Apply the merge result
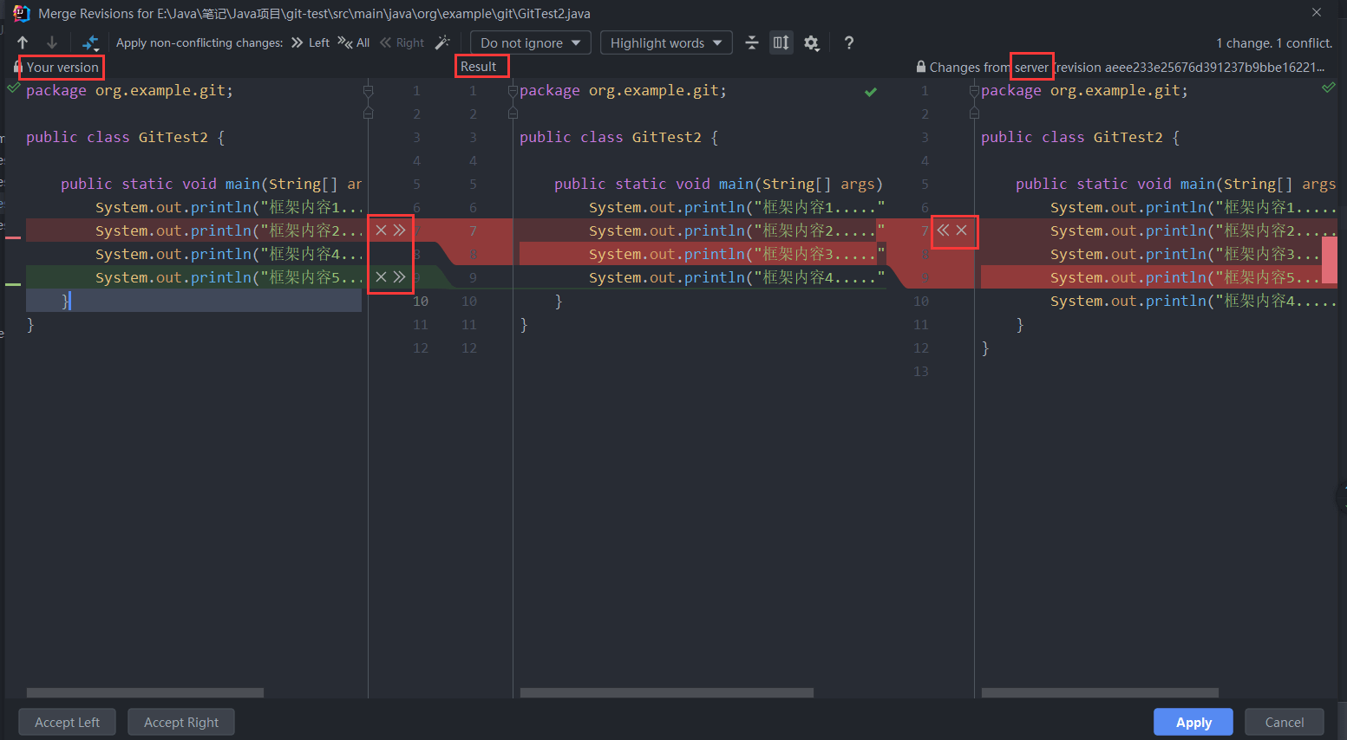This screenshot has height=740, width=1347. 1193,722
